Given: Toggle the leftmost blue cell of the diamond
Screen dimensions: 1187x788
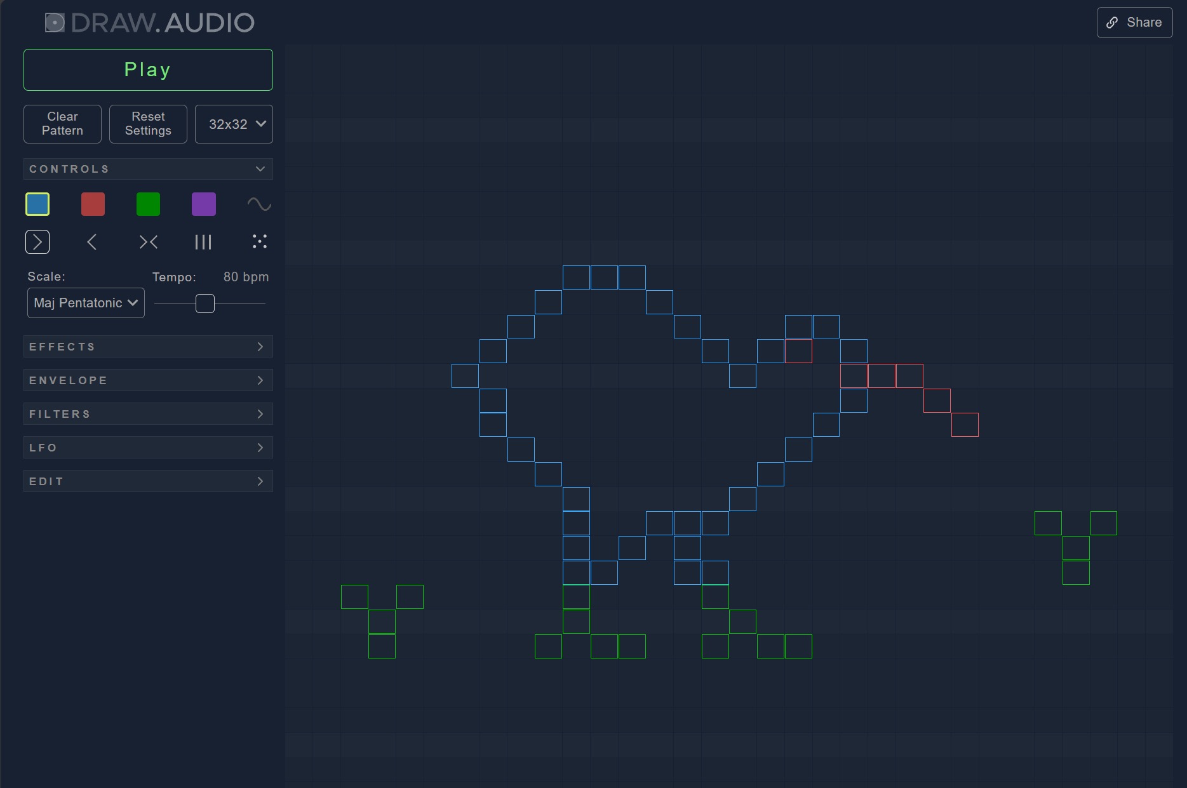Looking at the screenshot, I should coord(465,376).
